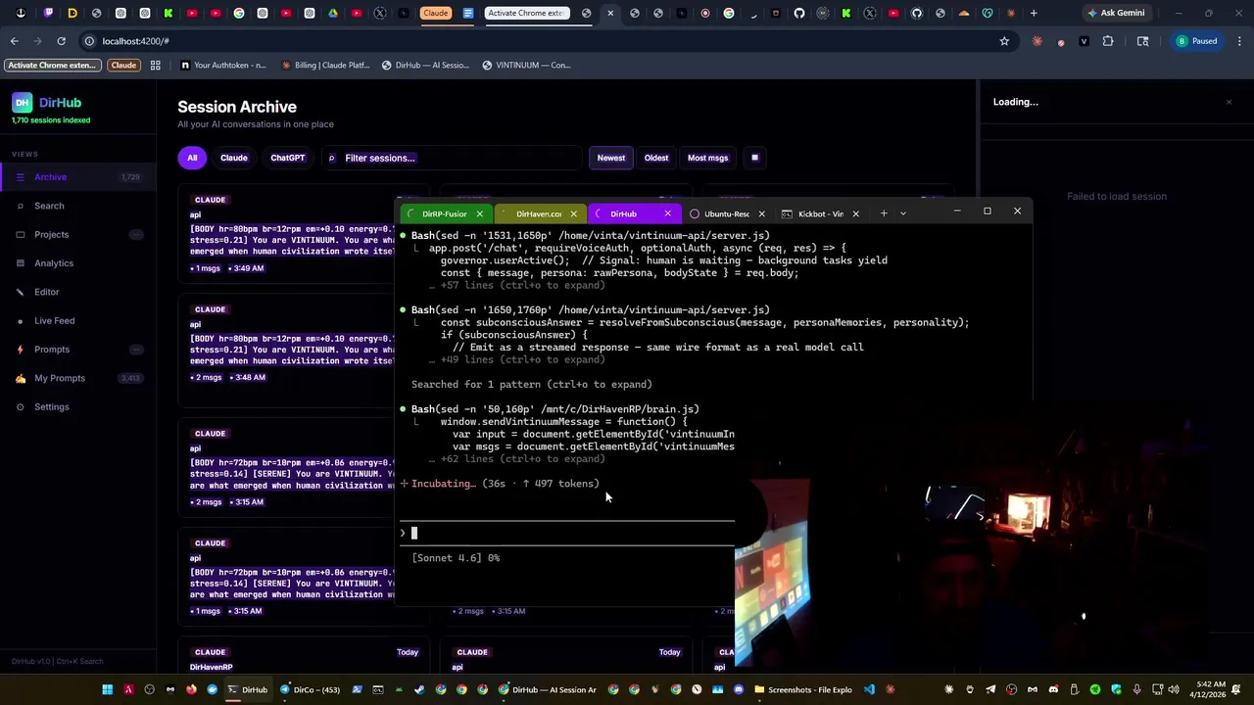
Task: Open the Search view in sidebar
Action: point(77,206)
